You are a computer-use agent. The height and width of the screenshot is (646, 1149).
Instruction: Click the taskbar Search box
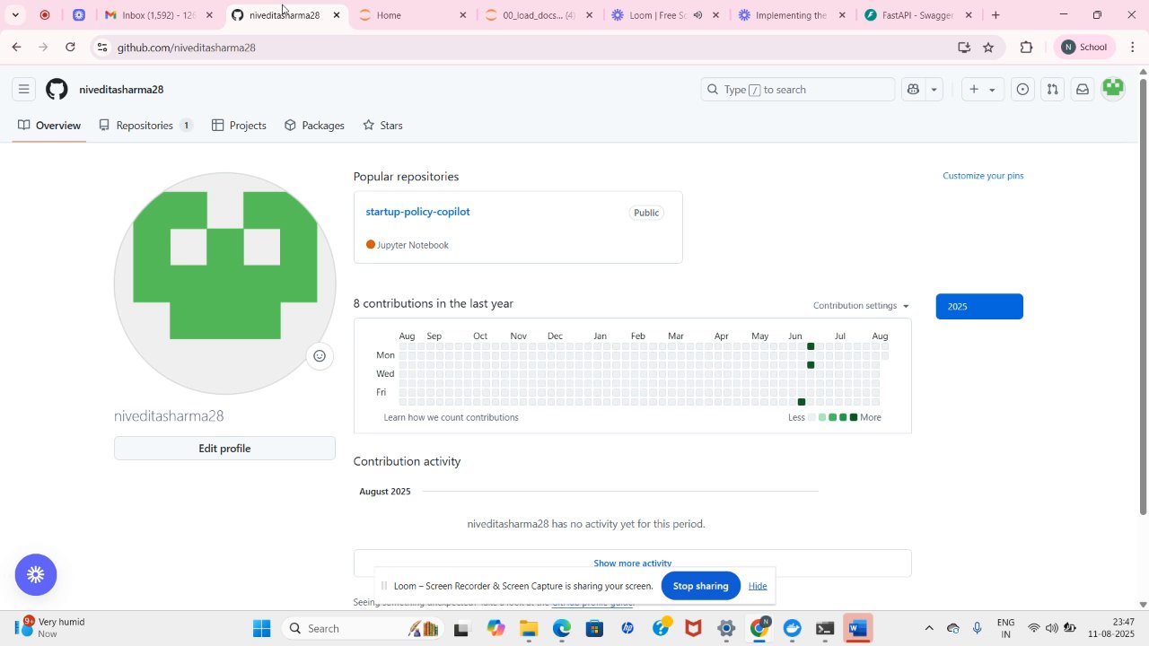pyautogui.click(x=361, y=629)
